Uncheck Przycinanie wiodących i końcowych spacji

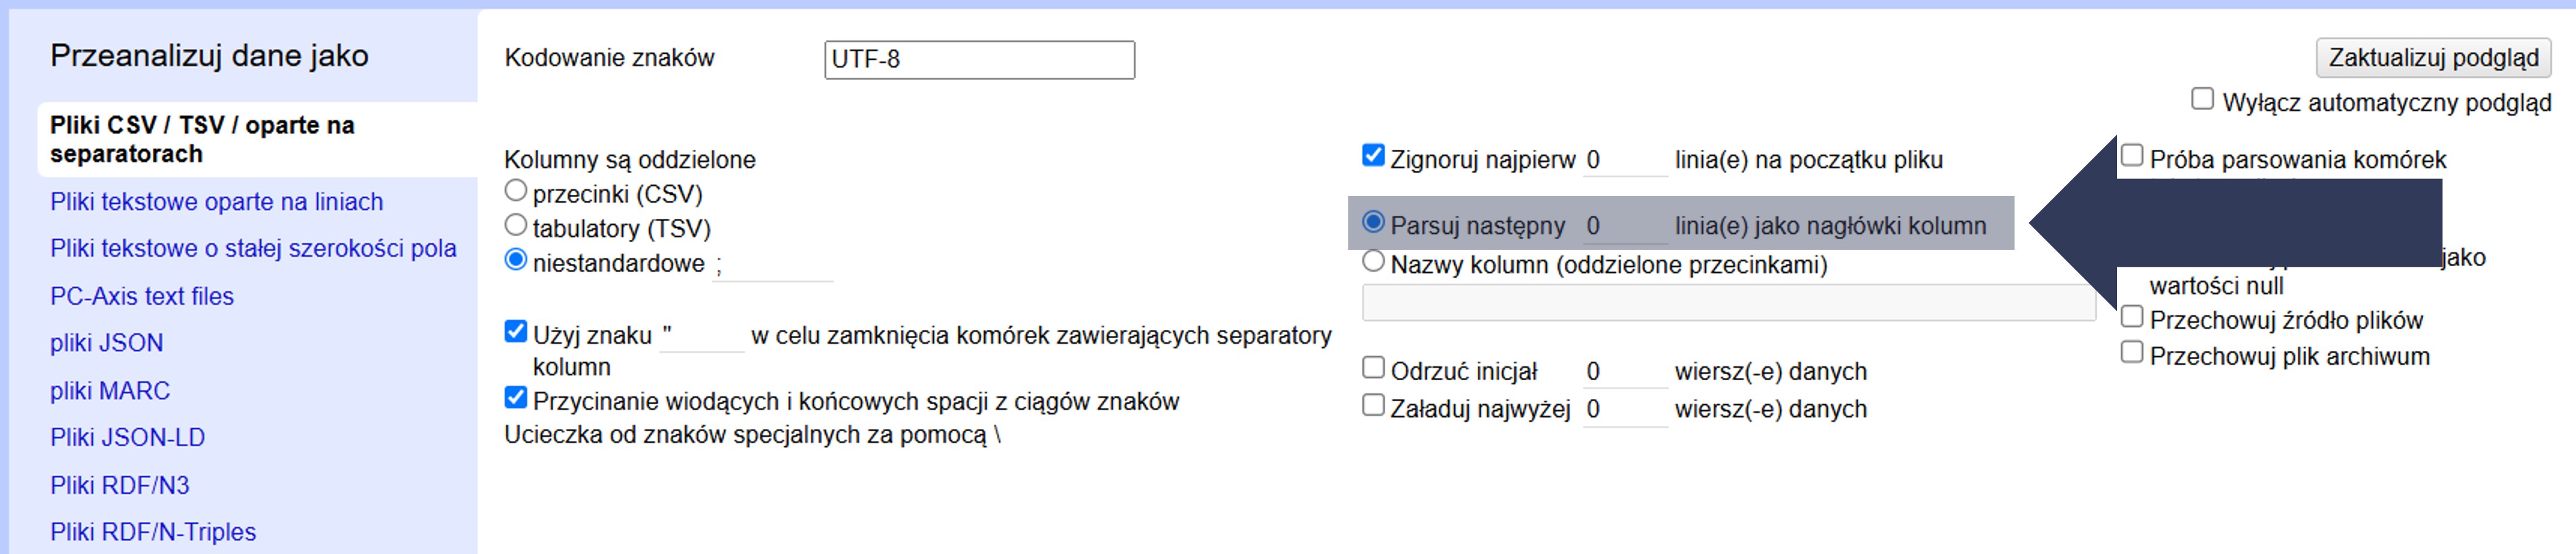coord(516,398)
